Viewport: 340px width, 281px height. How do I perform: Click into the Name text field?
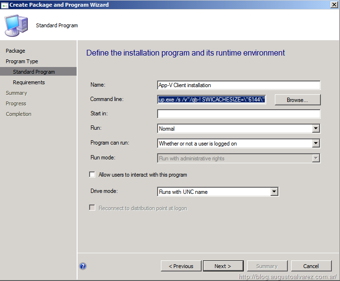click(238, 85)
